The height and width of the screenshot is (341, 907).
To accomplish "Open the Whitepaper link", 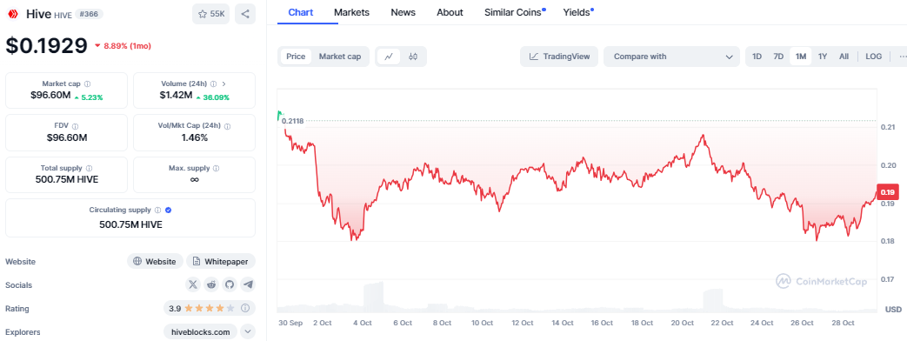I will pyautogui.click(x=220, y=261).
